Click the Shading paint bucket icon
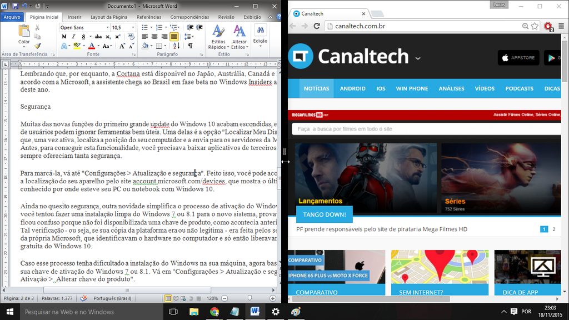 (x=145, y=46)
